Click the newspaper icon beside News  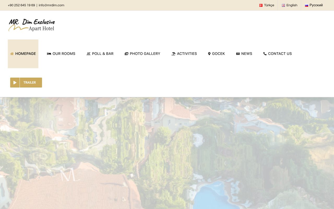[238, 54]
